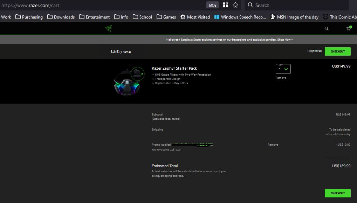The image size is (357, 203).
Task: Open MSN Image of the day bookmark
Action: [x=294, y=17]
